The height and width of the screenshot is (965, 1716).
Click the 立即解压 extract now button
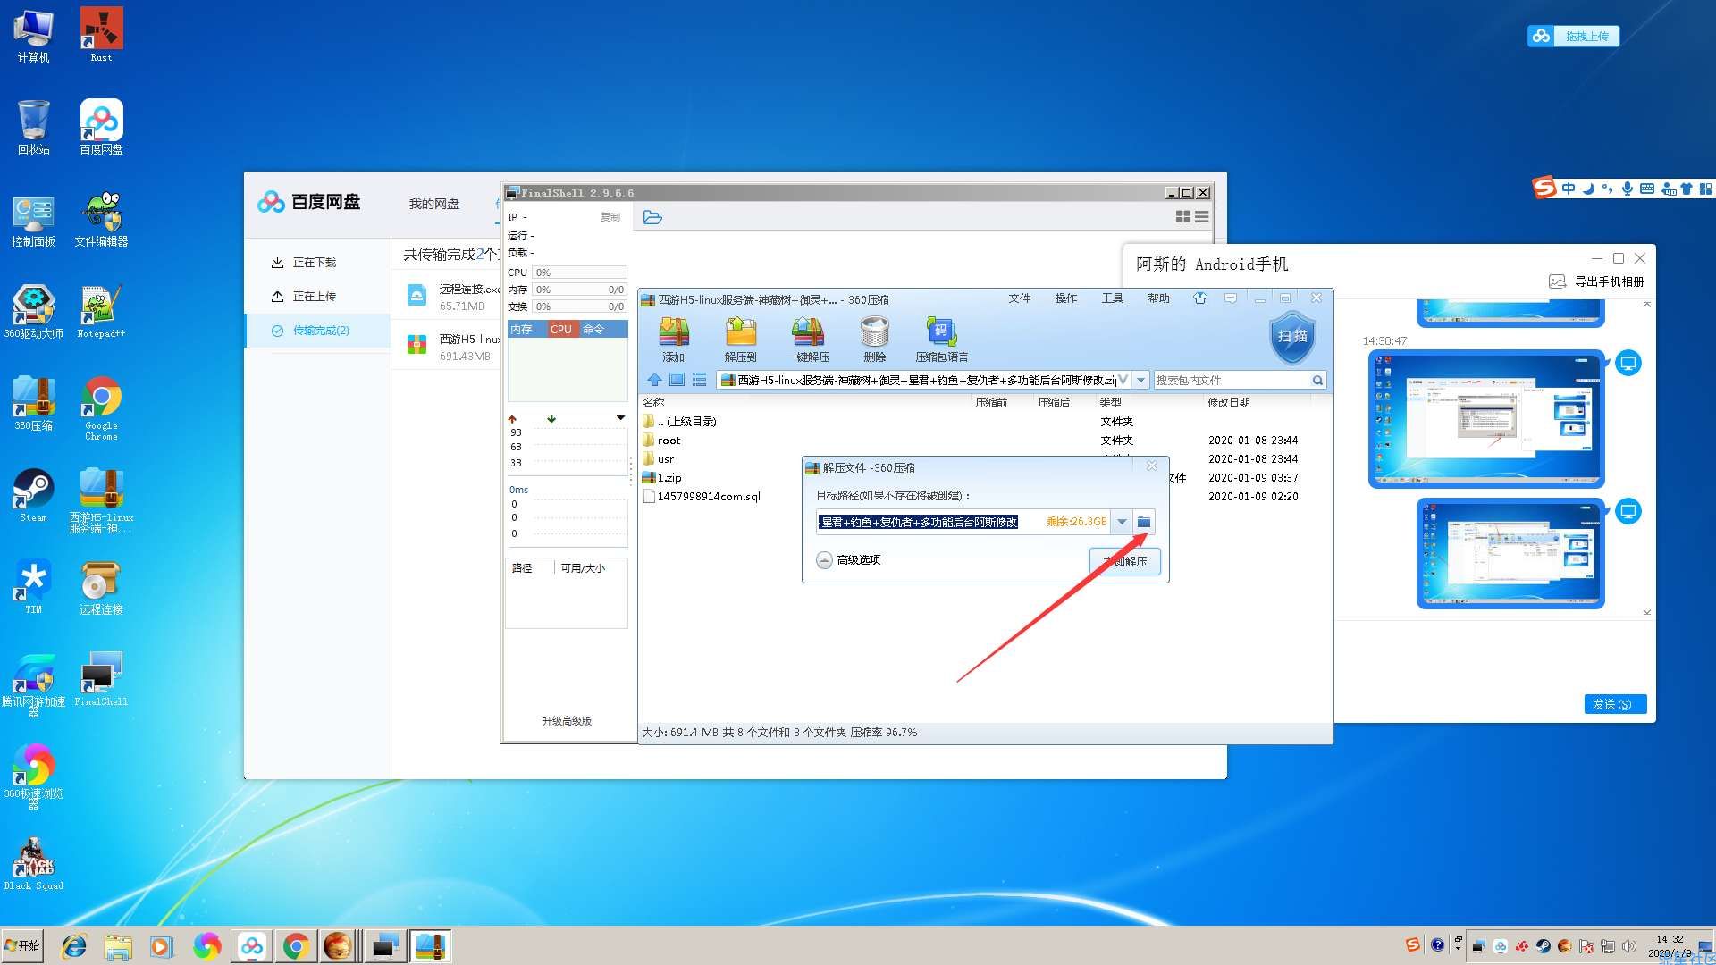tap(1125, 561)
